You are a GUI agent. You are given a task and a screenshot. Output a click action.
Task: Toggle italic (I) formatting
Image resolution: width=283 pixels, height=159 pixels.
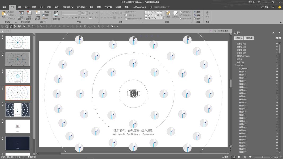66,17
